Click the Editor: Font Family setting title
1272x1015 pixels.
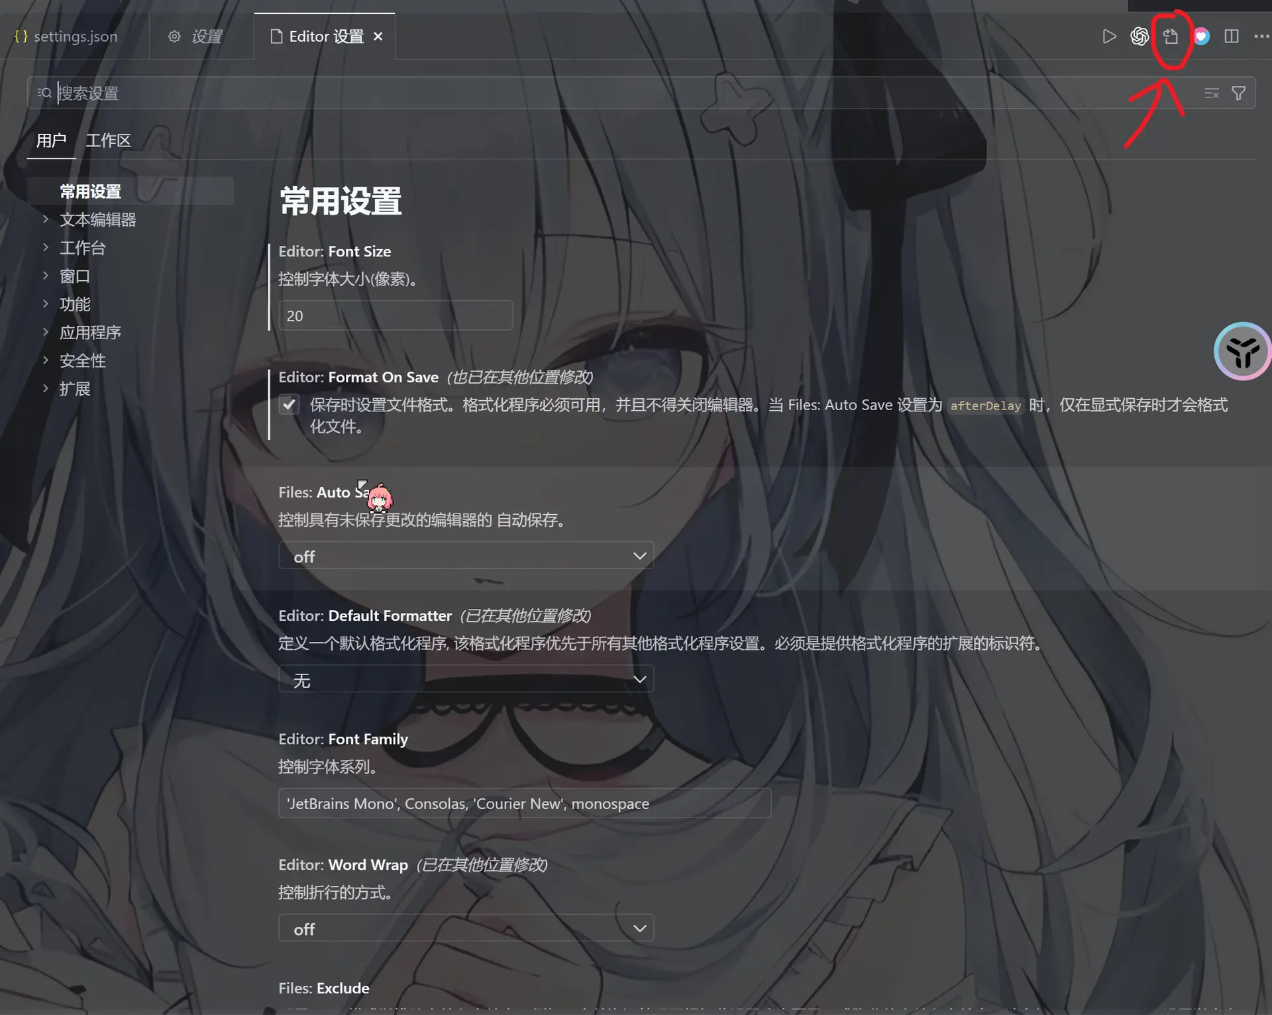point(343,739)
